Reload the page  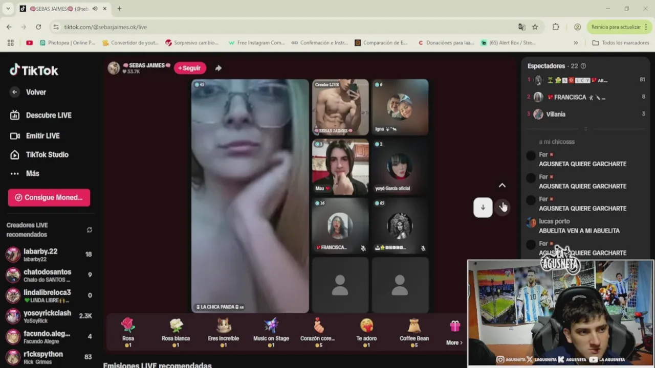38,27
